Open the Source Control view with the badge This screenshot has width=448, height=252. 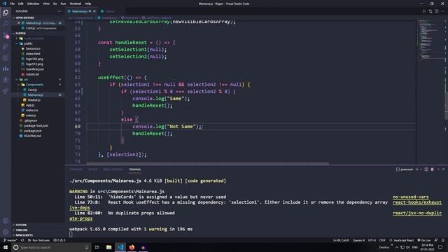pyautogui.click(x=6, y=35)
